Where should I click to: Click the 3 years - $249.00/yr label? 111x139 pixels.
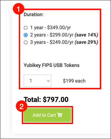[x=52, y=42]
